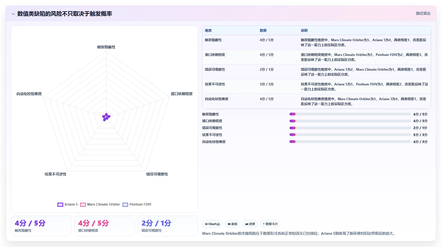Click the 接口依赖程度 axis label on radar

(182, 94)
